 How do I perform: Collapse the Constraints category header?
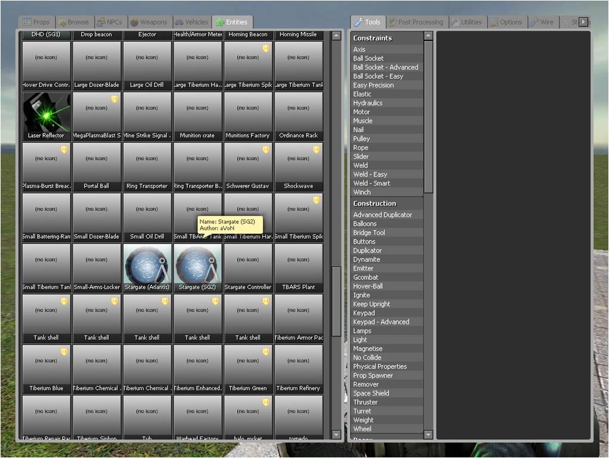pos(387,38)
